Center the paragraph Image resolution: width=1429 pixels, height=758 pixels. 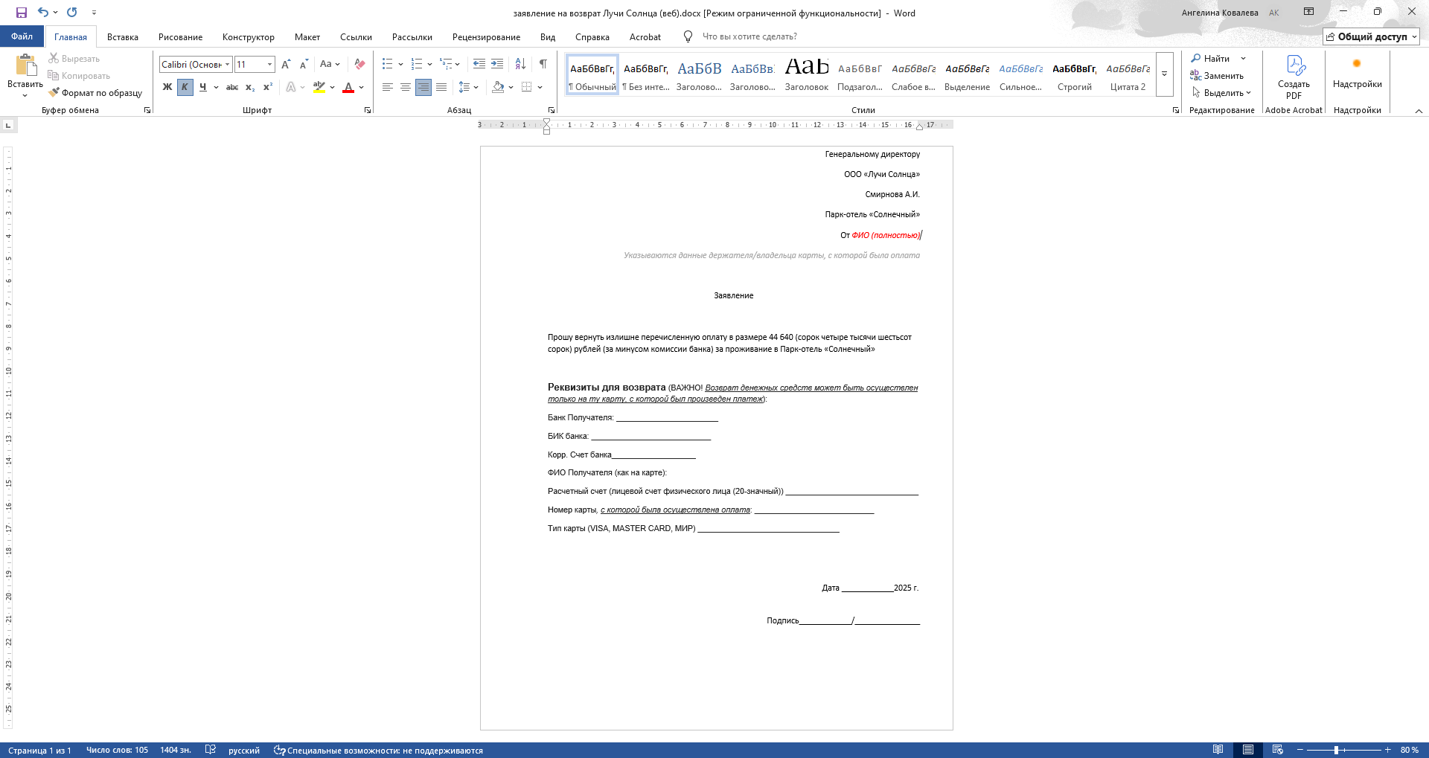click(x=405, y=87)
